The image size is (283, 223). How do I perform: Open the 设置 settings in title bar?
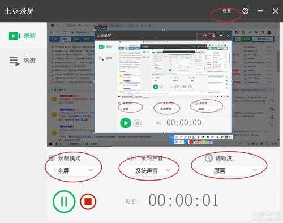(x=226, y=11)
